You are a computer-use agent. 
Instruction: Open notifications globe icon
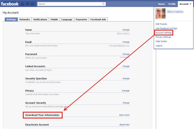32,4
